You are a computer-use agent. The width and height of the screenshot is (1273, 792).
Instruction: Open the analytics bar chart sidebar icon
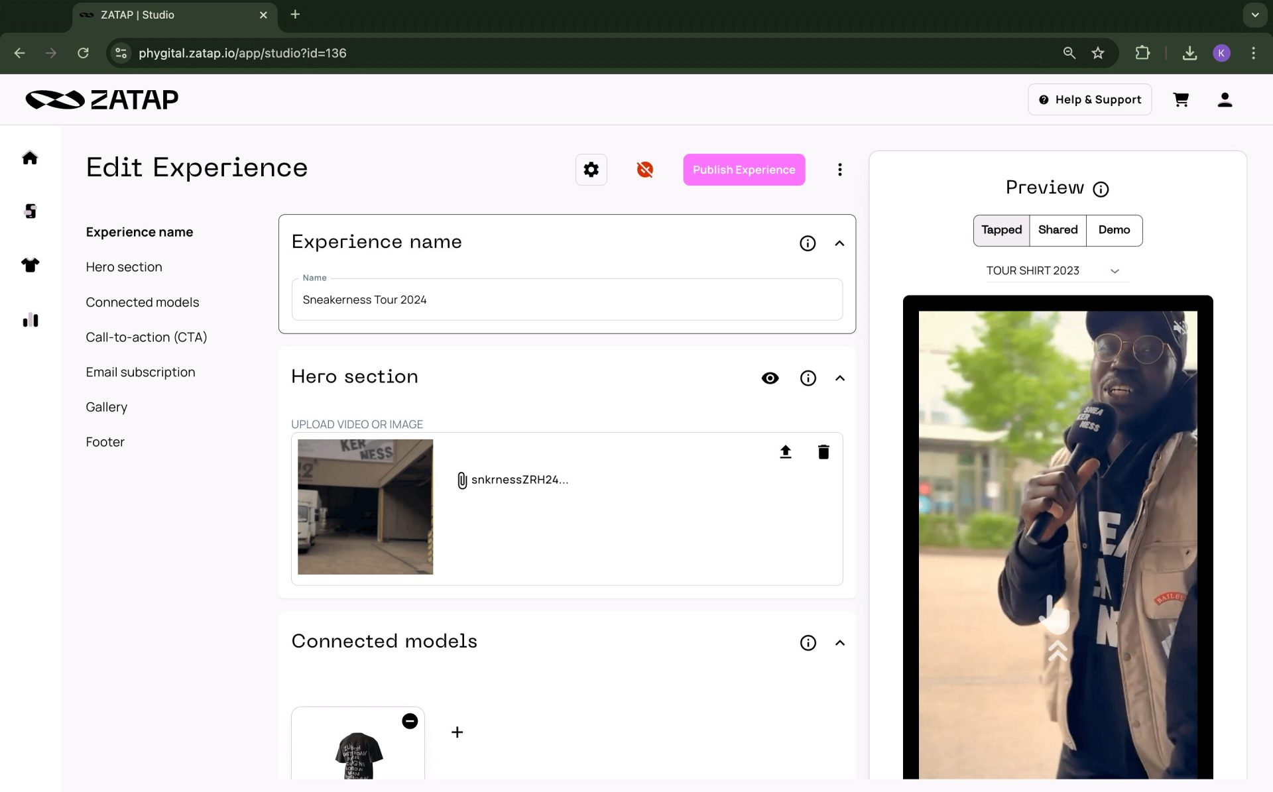pos(30,320)
